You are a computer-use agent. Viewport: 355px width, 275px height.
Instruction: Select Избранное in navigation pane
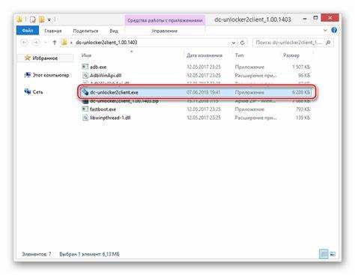click(45, 58)
